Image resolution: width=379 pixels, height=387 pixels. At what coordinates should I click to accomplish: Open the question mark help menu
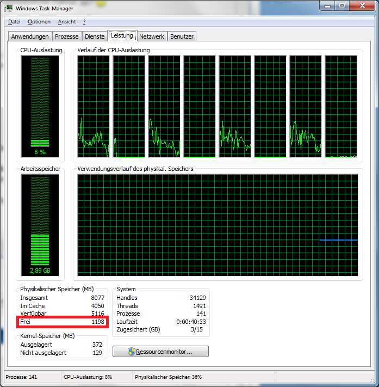pos(84,22)
